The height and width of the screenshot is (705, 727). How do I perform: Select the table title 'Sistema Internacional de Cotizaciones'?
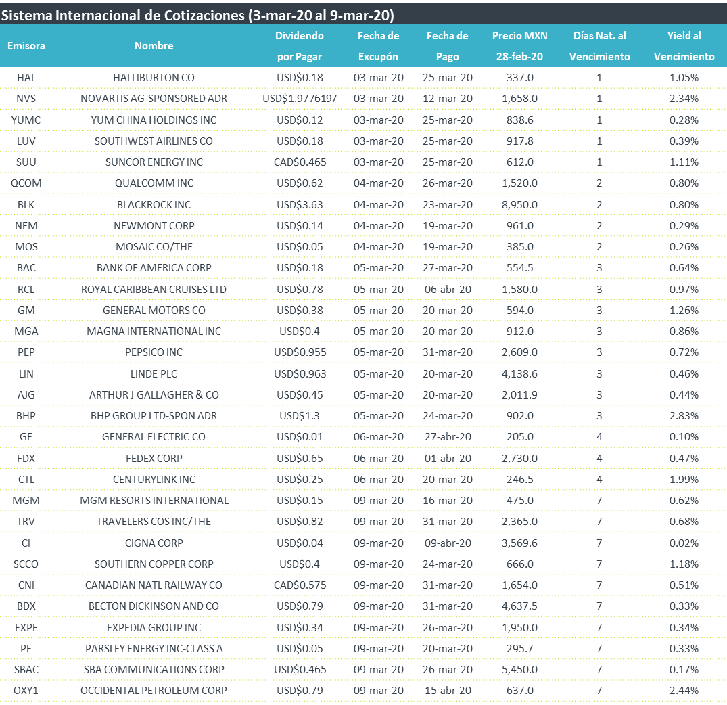[x=123, y=16]
